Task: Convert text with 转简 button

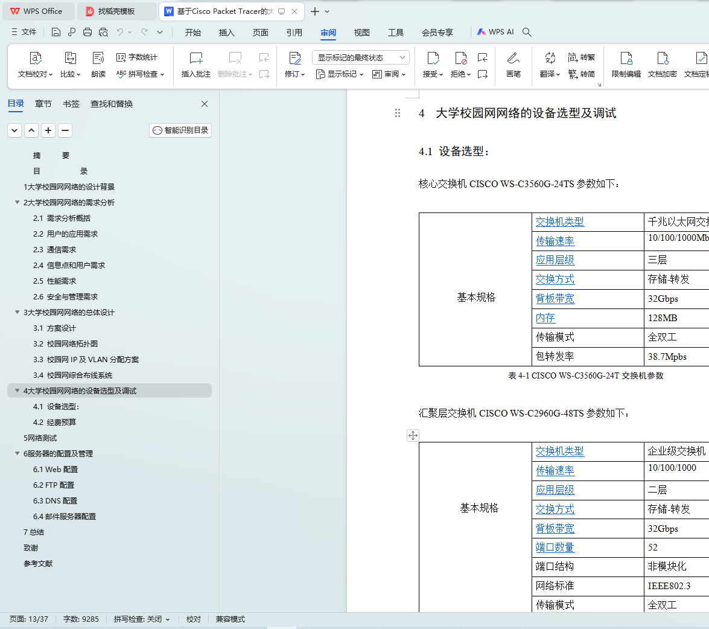Action: tap(582, 74)
